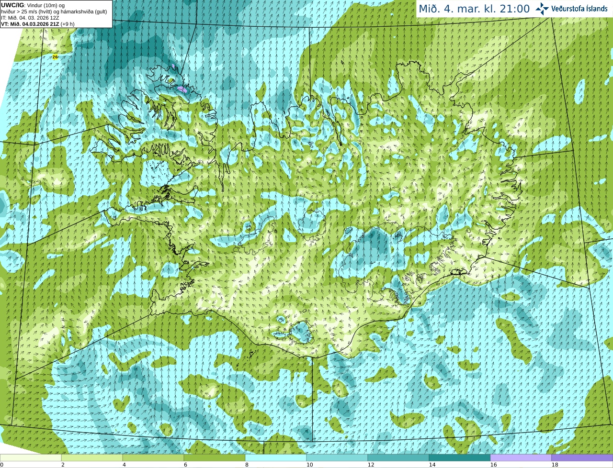Click the legend value 4
Image resolution: width=613 pixels, height=468 pixels.
pyautogui.click(x=124, y=465)
